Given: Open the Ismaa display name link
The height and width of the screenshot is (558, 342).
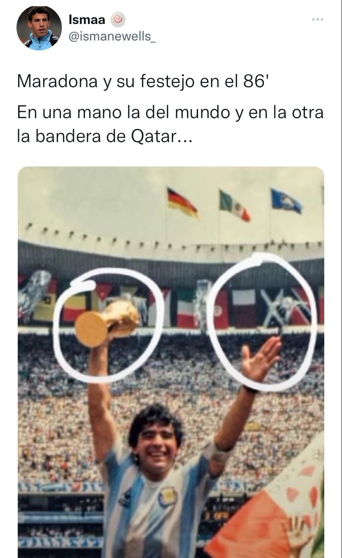Looking at the screenshot, I should coord(87,19).
